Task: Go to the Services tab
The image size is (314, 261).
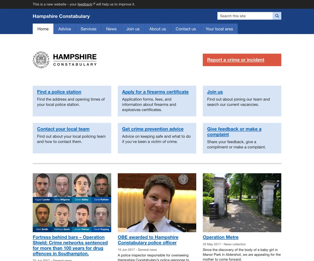Action: tap(88, 29)
